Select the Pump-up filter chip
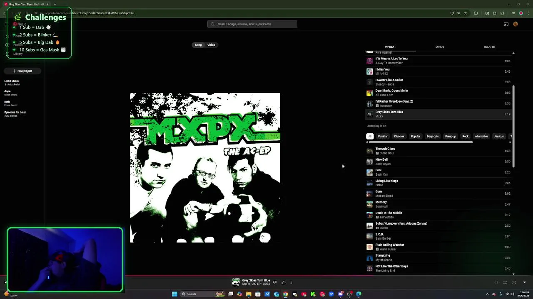 pos(451,136)
